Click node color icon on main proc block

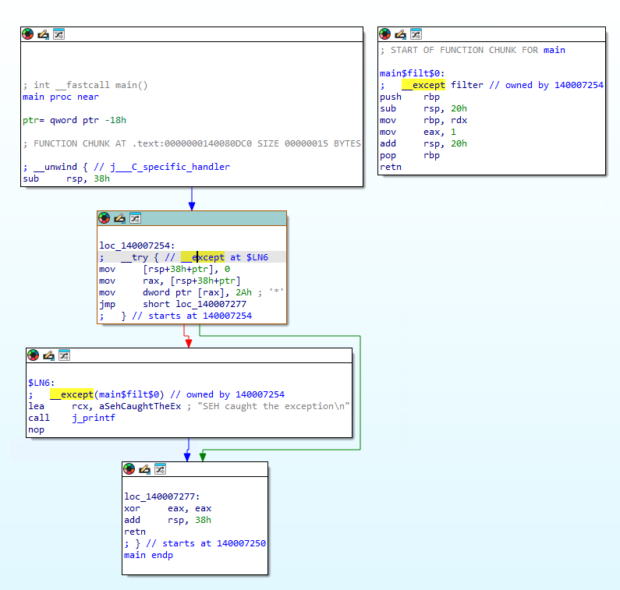[x=27, y=34]
